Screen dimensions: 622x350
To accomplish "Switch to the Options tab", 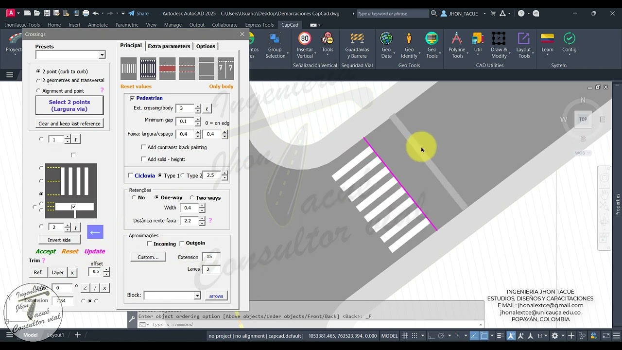I will point(206,46).
